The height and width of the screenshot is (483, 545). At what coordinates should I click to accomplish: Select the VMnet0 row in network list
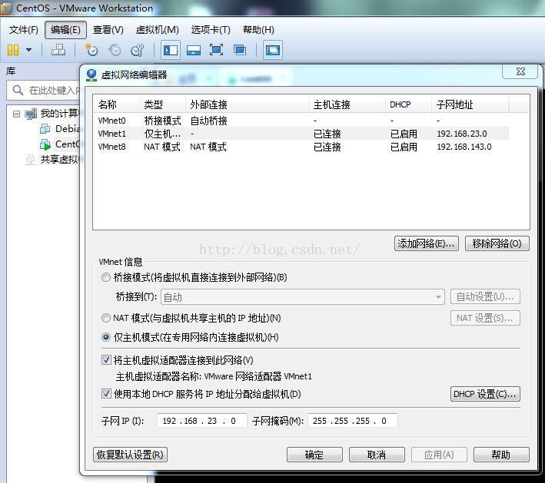302,121
